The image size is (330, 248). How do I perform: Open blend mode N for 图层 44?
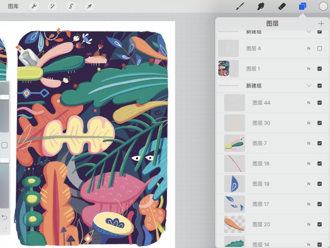(309, 103)
